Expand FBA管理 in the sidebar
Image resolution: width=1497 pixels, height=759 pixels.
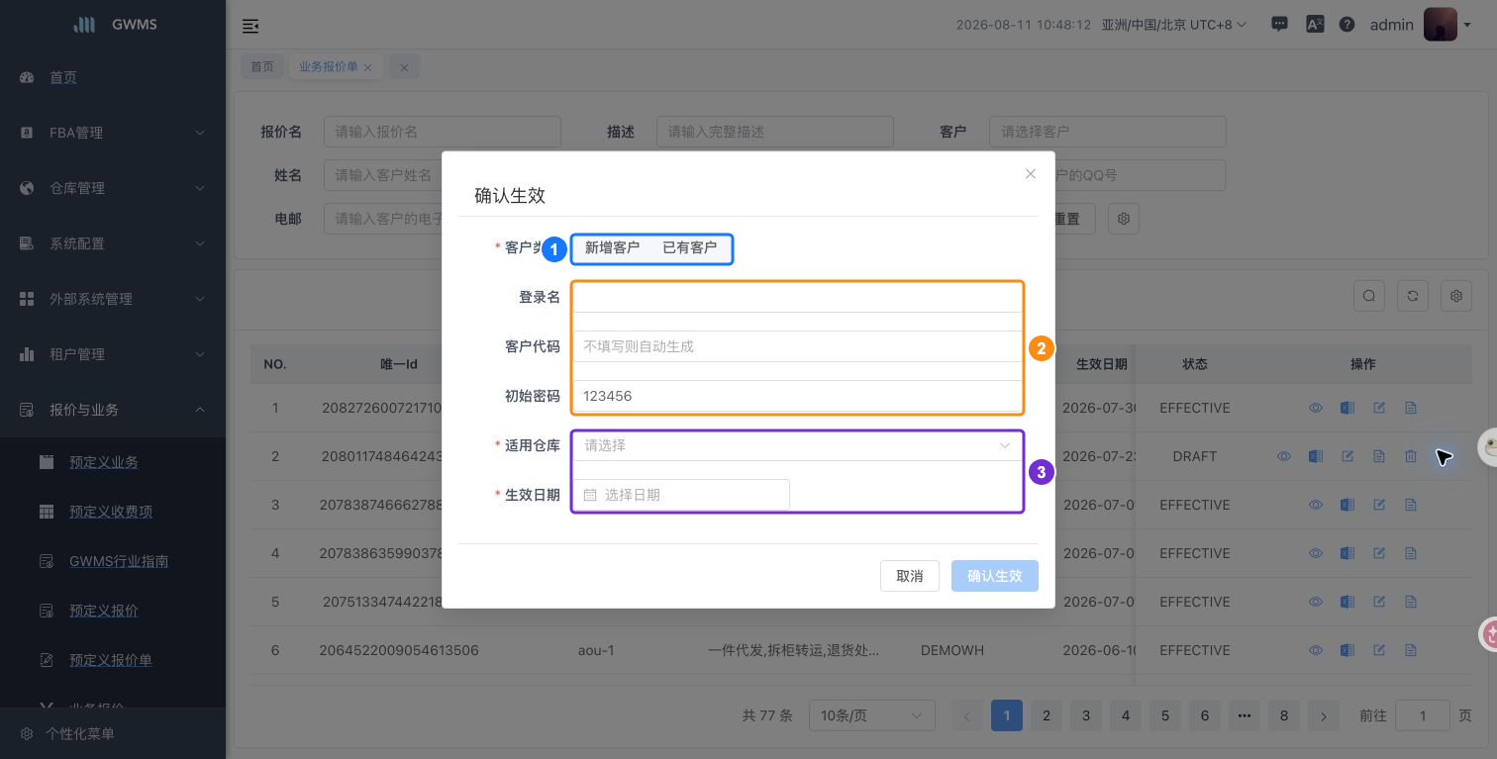113,133
